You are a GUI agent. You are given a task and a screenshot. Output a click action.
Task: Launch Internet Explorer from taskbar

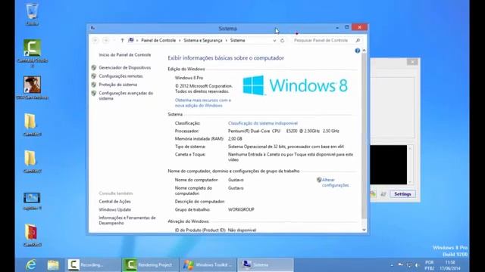click(30, 265)
